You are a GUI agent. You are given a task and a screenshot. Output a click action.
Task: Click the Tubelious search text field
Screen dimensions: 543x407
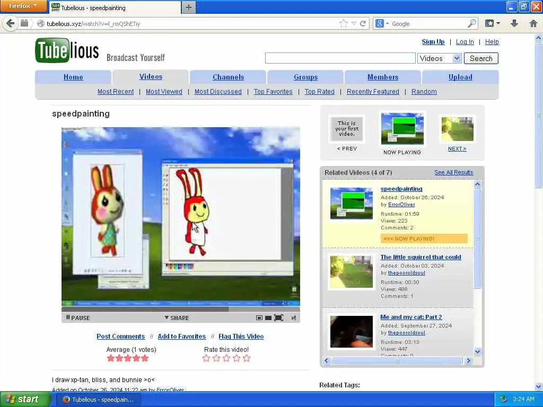(x=340, y=58)
